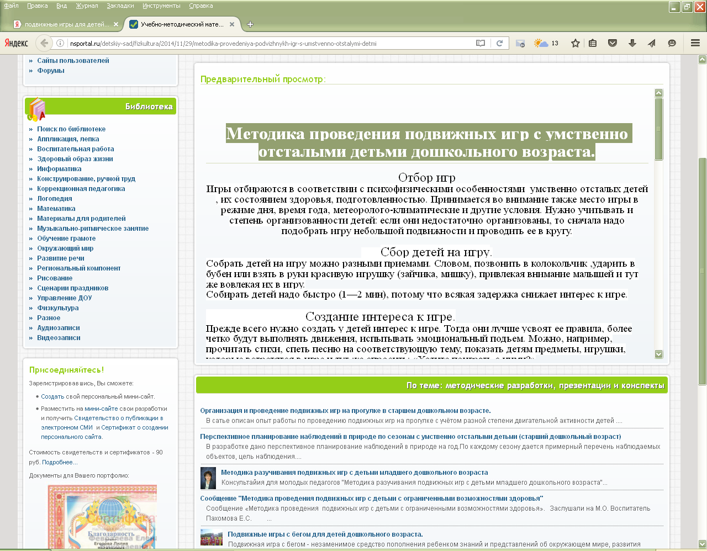
Task: Click the page scrollbar up arrow
Action: point(703,59)
